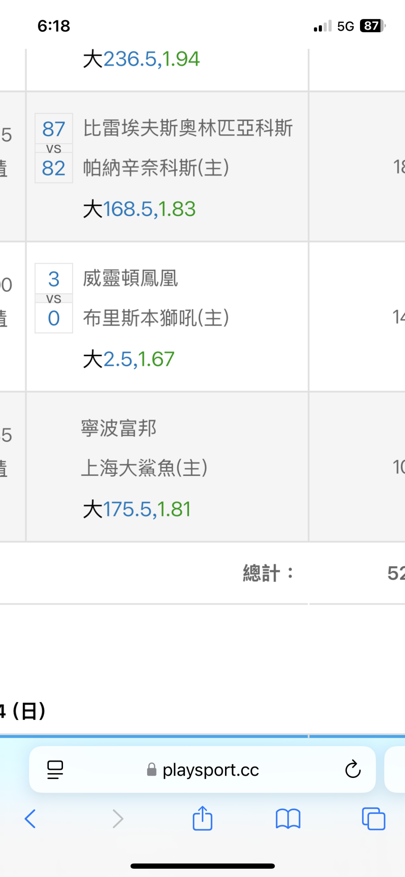Tap the Safari back arrow
This screenshot has height=877, width=405.
[x=30, y=818]
